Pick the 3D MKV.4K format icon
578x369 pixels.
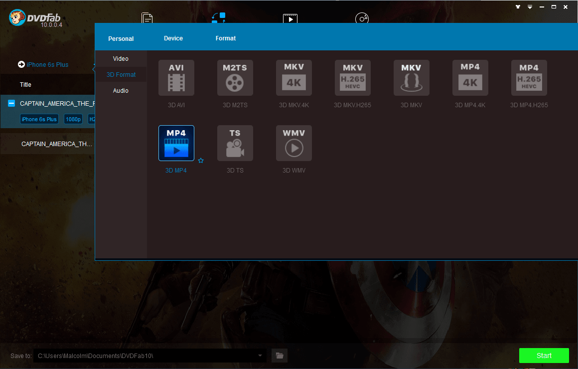click(x=294, y=78)
